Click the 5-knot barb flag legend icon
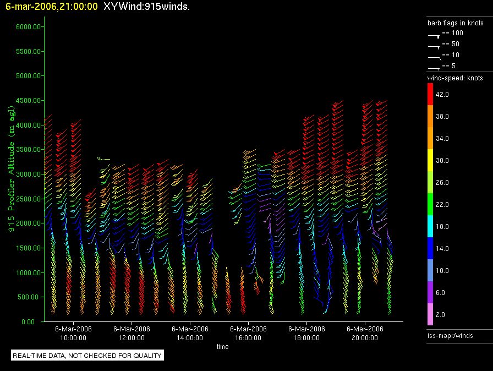 [x=434, y=67]
